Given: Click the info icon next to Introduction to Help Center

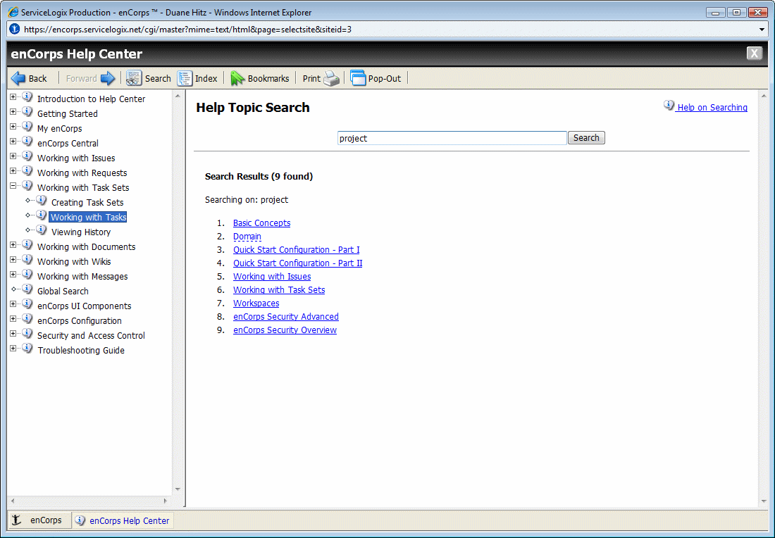Looking at the screenshot, I should pyautogui.click(x=27, y=97).
